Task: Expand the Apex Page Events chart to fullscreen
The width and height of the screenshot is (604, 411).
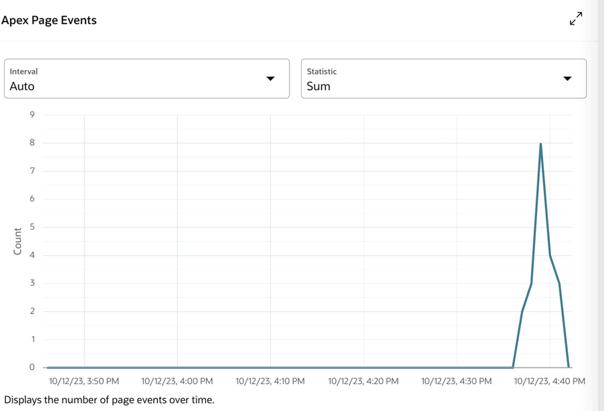Action: click(576, 19)
